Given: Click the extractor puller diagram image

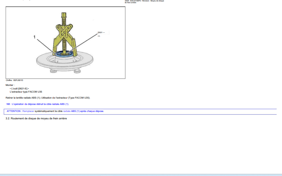Looking at the screenshot, I should click(65, 43).
